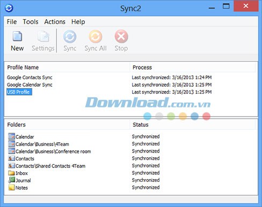Screen dimensions: 262x207
Task: Click the Sync2 app icon in the title bar
Action: coord(9,8)
